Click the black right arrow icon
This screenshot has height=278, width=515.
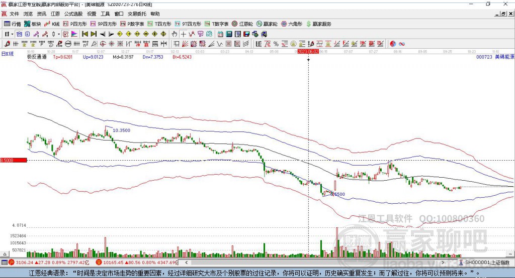(x=111, y=34)
